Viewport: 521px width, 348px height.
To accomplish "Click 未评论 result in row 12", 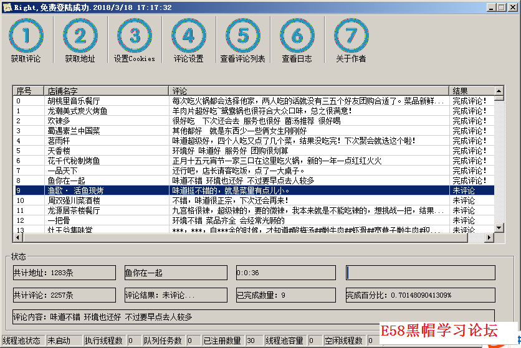I will pos(464,220).
